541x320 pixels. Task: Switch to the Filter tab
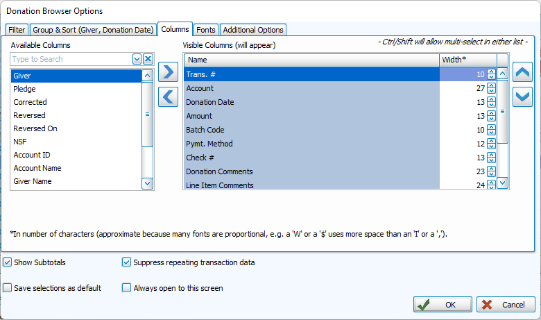[x=17, y=30]
